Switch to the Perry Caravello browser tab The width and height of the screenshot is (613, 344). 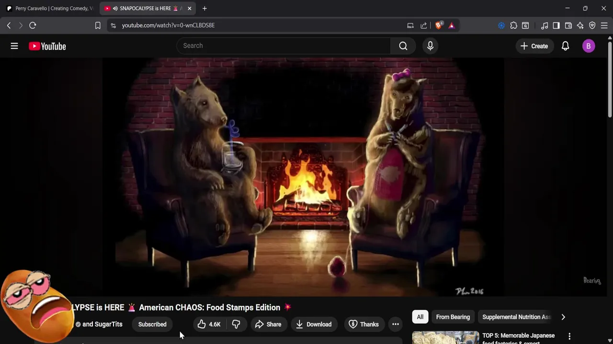point(50,8)
